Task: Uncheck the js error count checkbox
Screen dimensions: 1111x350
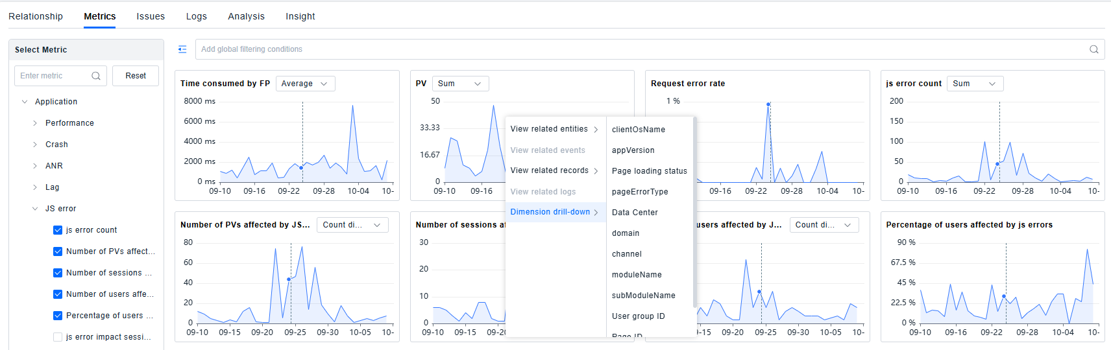Action: [x=58, y=230]
